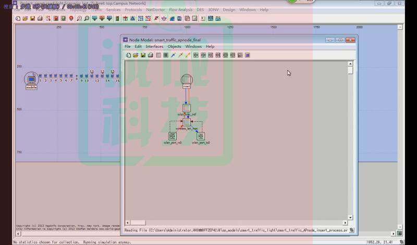
Task: Open the Protocols menu
Action: coord(133,10)
